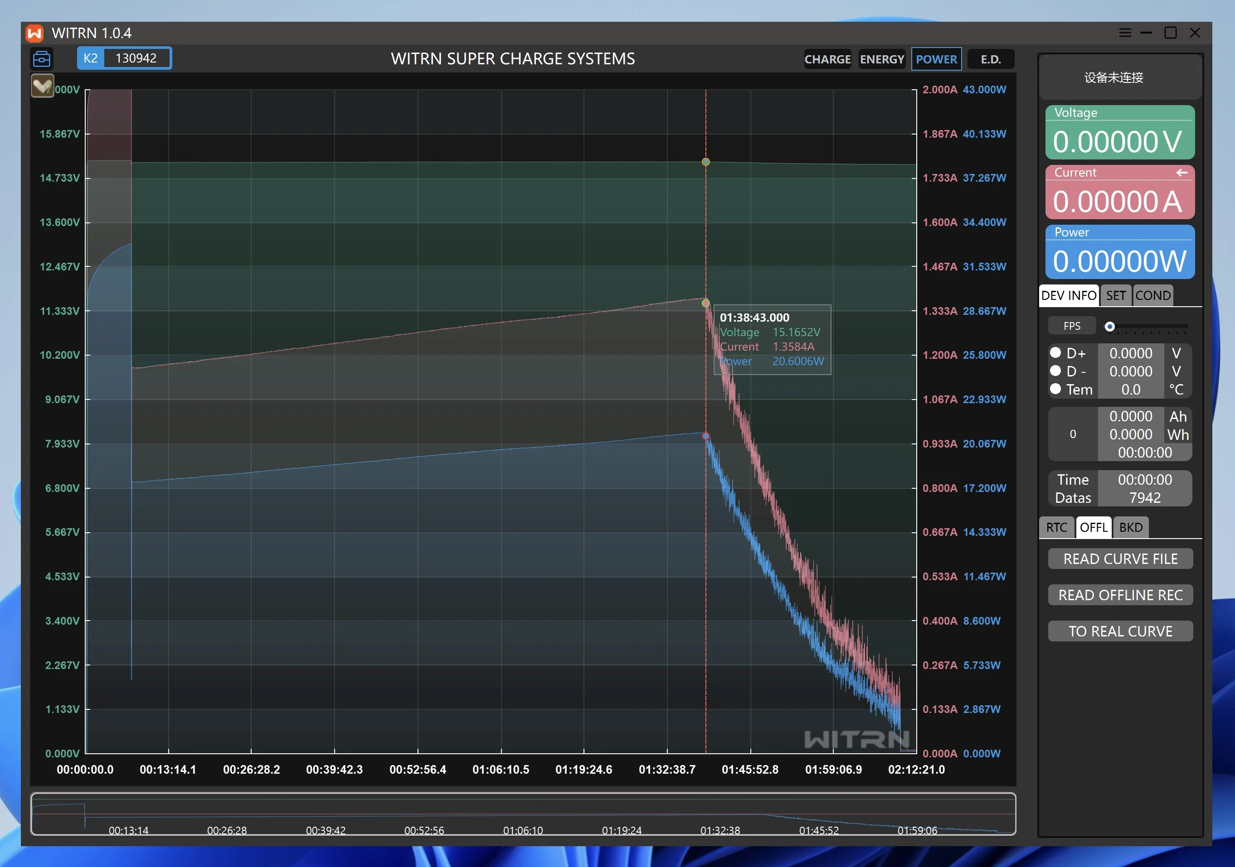The width and height of the screenshot is (1235, 867).
Task: Open the hamburger menu in the title bar
Action: point(1125,33)
